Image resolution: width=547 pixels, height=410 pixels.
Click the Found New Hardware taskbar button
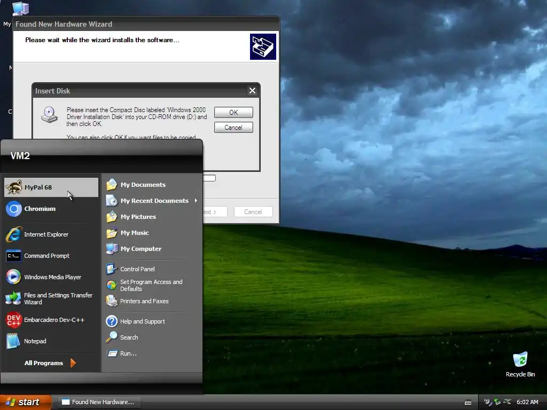pos(98,402)
